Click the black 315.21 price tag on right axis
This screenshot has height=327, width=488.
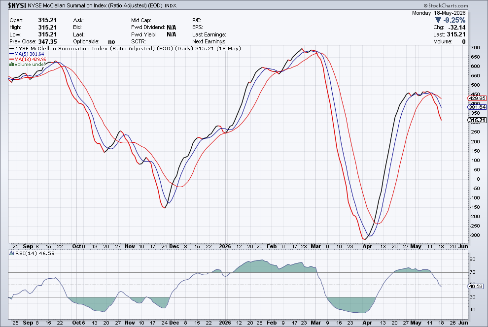click(x=477, y=120)
